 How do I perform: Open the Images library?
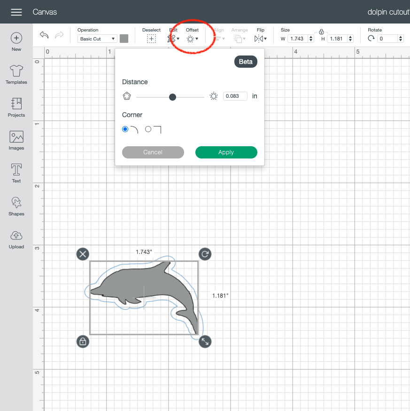coord(16,140)
